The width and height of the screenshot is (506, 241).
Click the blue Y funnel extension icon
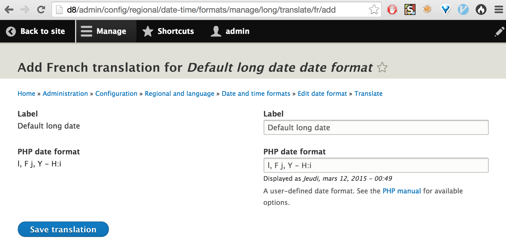click(445, 10)
